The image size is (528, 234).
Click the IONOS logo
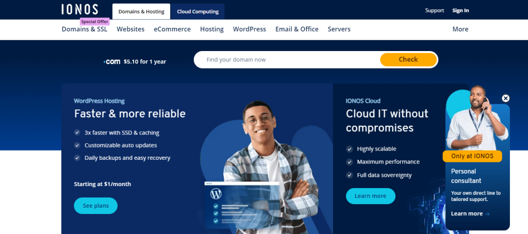(80, 9)
